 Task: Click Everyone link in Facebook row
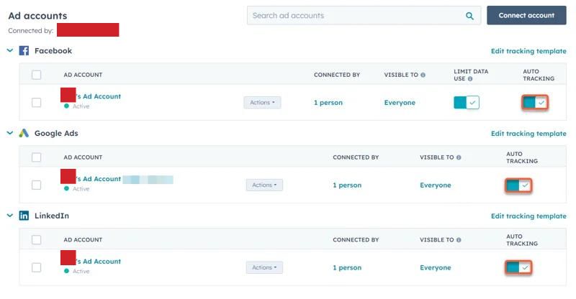point(400,103)
